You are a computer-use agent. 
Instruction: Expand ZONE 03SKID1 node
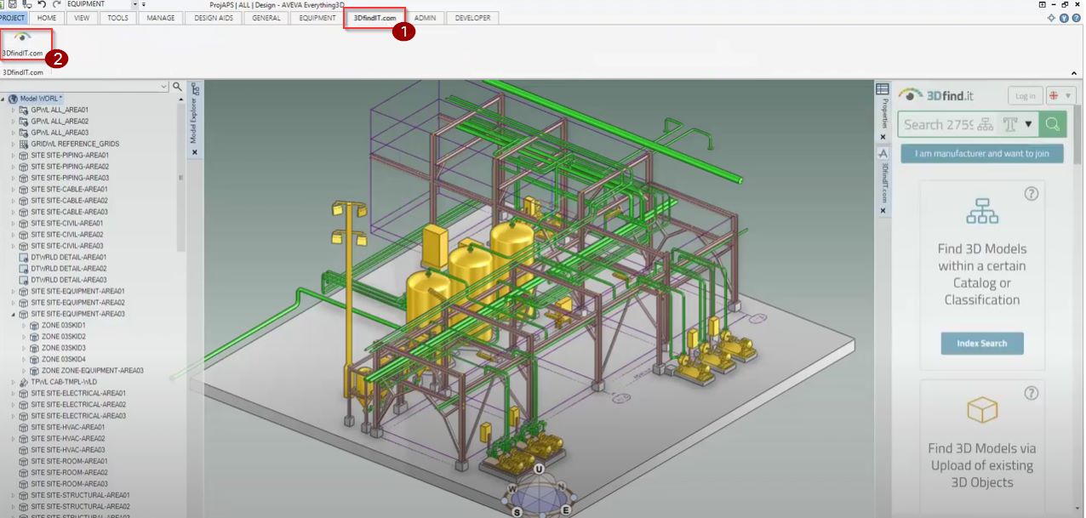[x=25, y=325]
